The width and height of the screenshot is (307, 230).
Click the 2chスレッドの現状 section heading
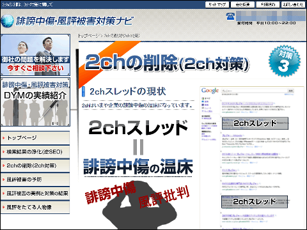click(127, 91)
